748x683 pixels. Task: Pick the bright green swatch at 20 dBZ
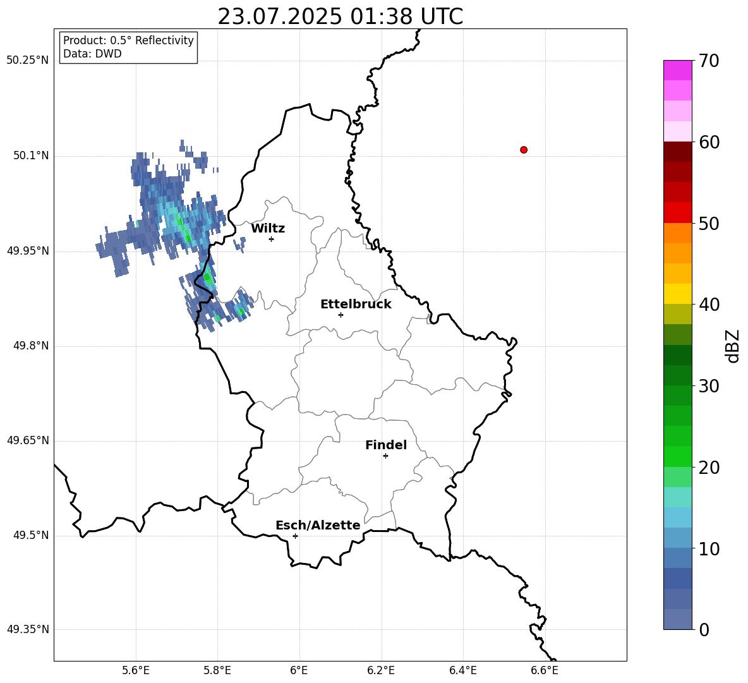678,456
